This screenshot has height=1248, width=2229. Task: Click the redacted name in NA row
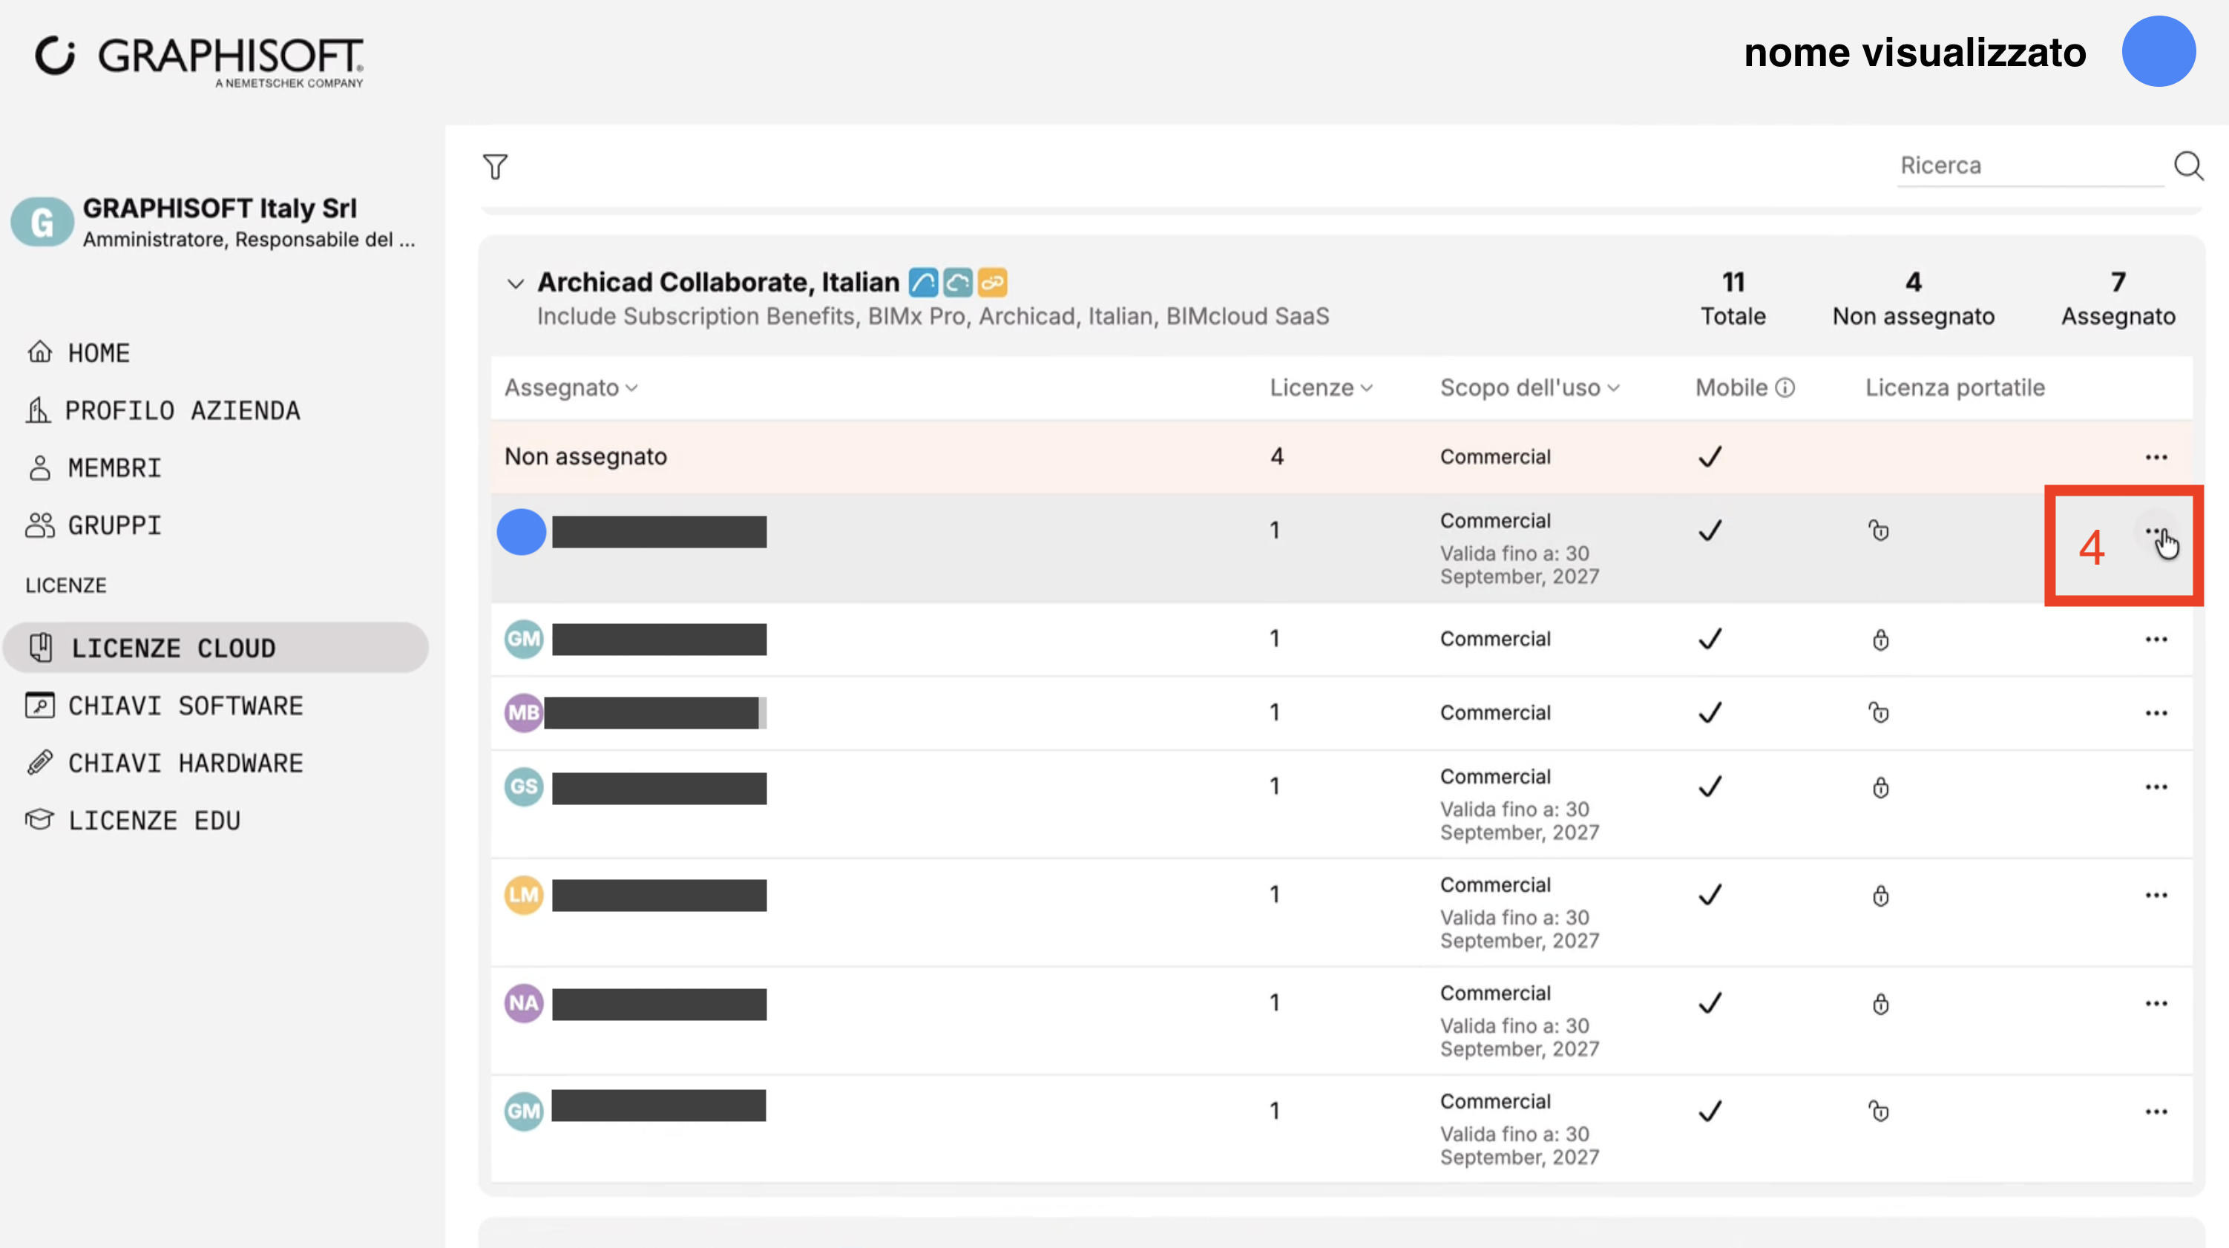pos(660,1004)
